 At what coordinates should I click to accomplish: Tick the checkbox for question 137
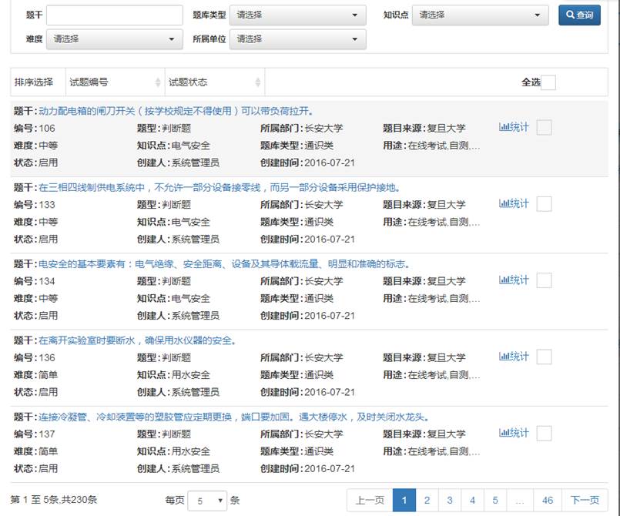(x=544, y=434)
